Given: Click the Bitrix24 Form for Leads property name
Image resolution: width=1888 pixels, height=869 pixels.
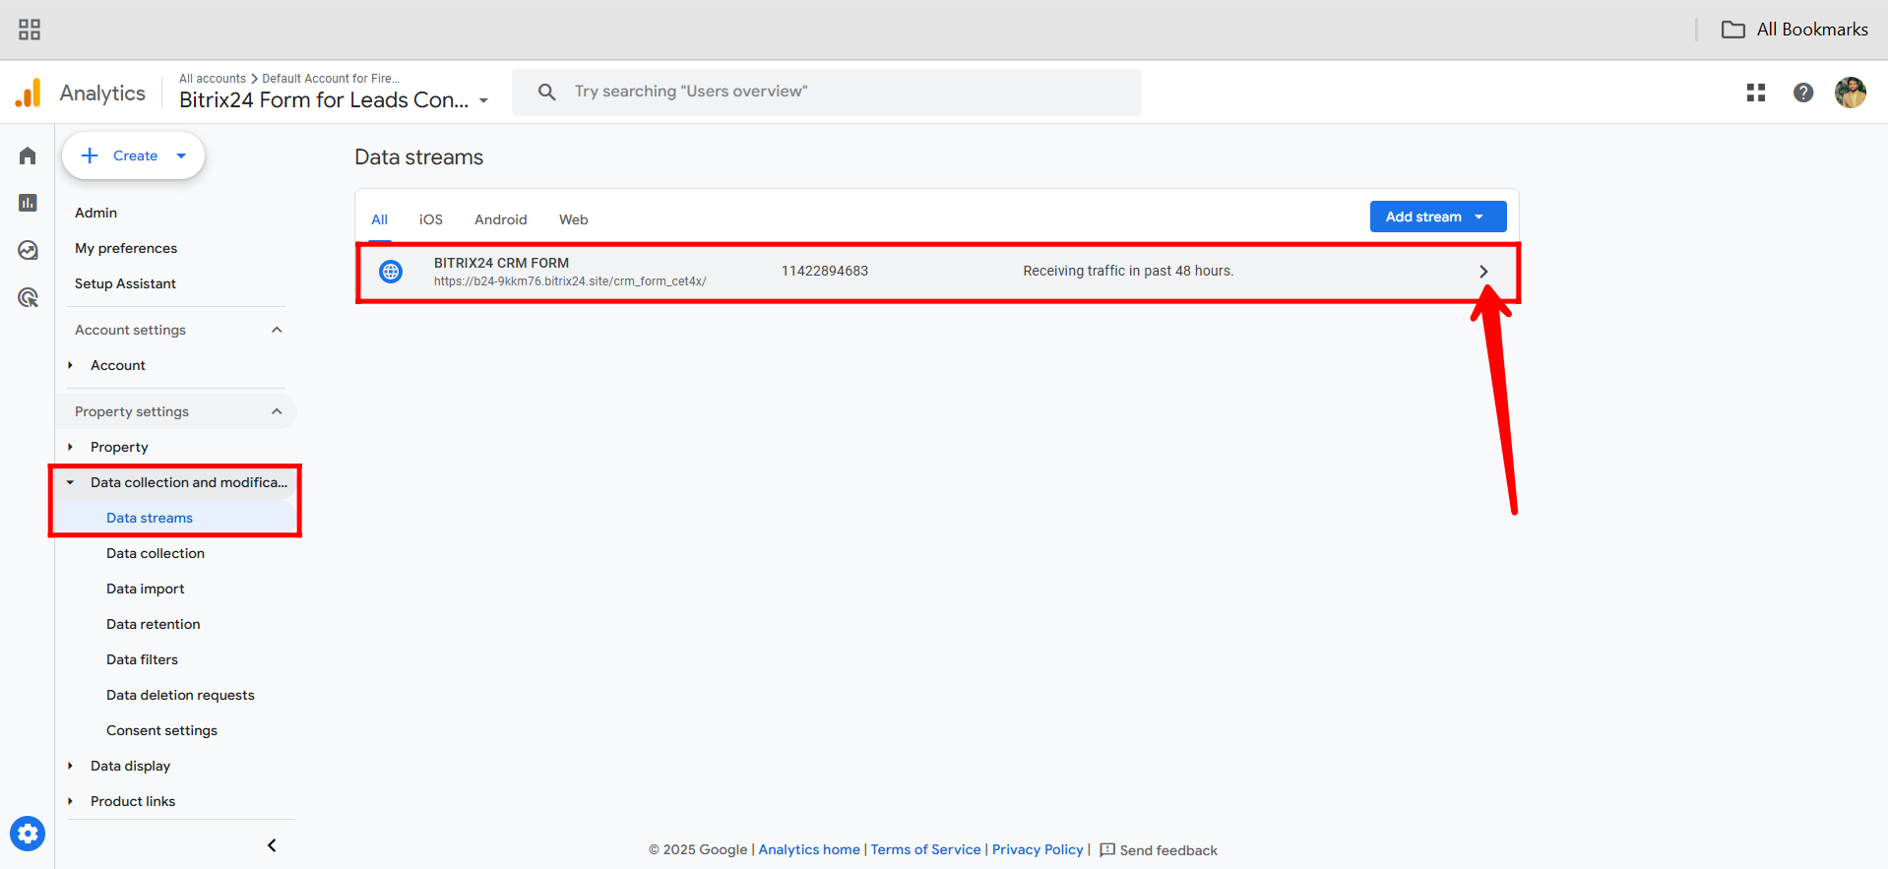Looking at the screenshot, I should [x=324, y=100].
